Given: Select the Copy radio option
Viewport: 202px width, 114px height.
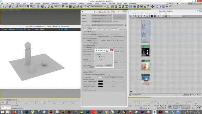Looking at the screenshot, I should [99, 59].
